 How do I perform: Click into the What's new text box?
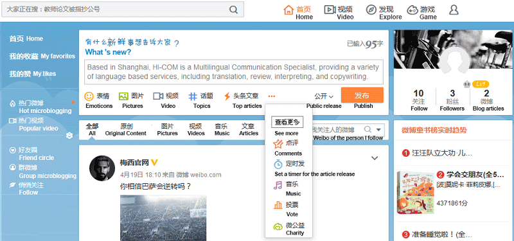pyautogui.click(x=234, y=72)
